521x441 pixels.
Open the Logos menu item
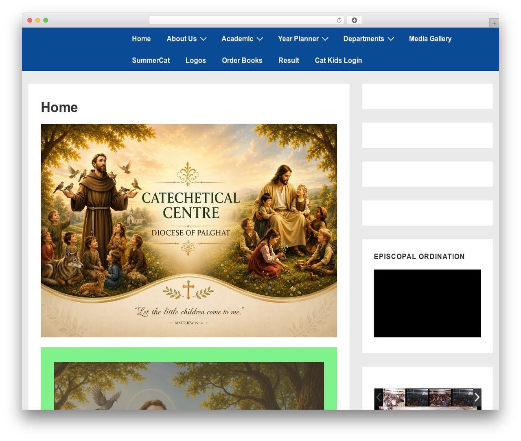196,60
